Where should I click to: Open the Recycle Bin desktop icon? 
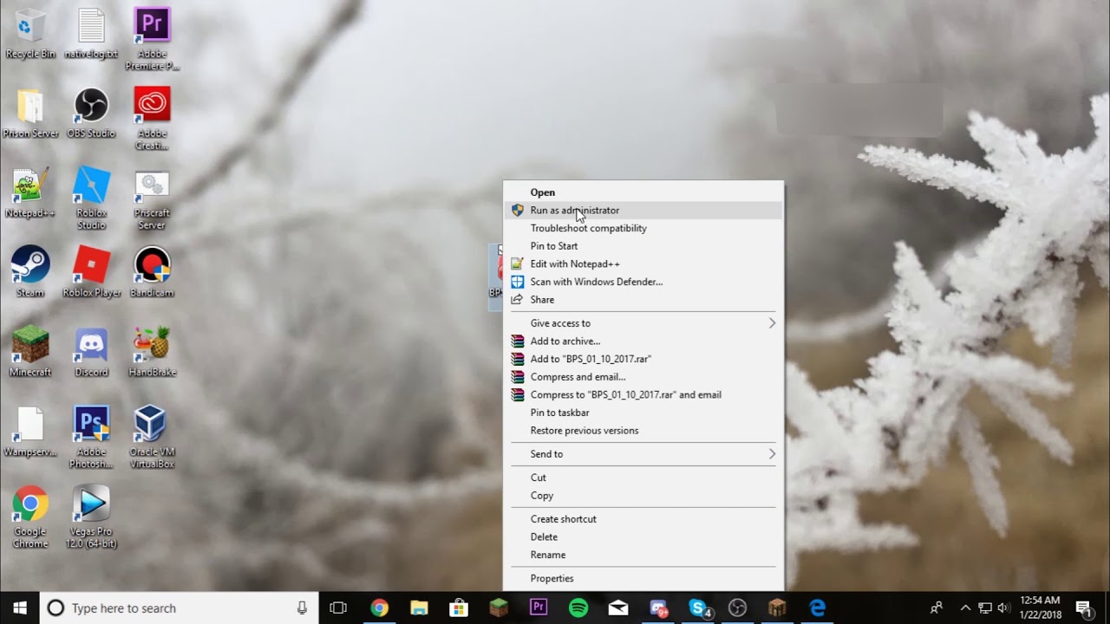click(x=30, y=33)
